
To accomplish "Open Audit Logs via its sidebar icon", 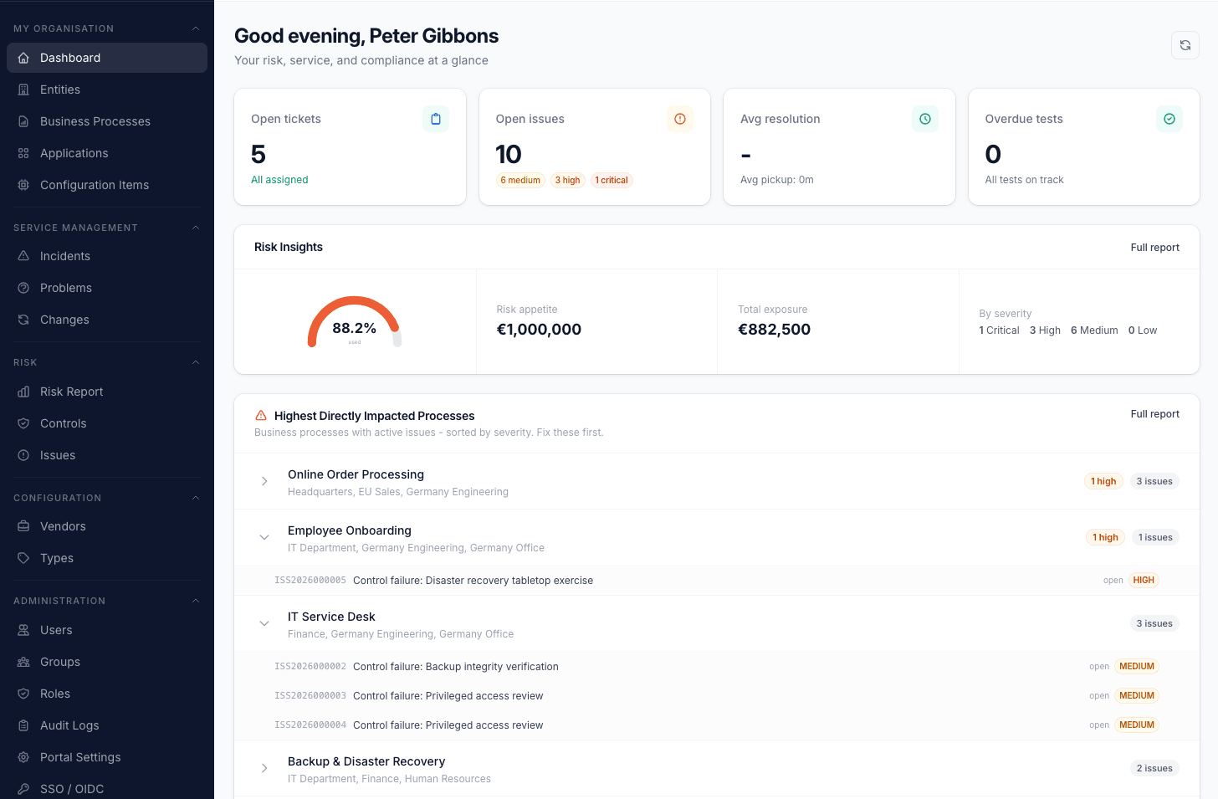I will point(23,725).
